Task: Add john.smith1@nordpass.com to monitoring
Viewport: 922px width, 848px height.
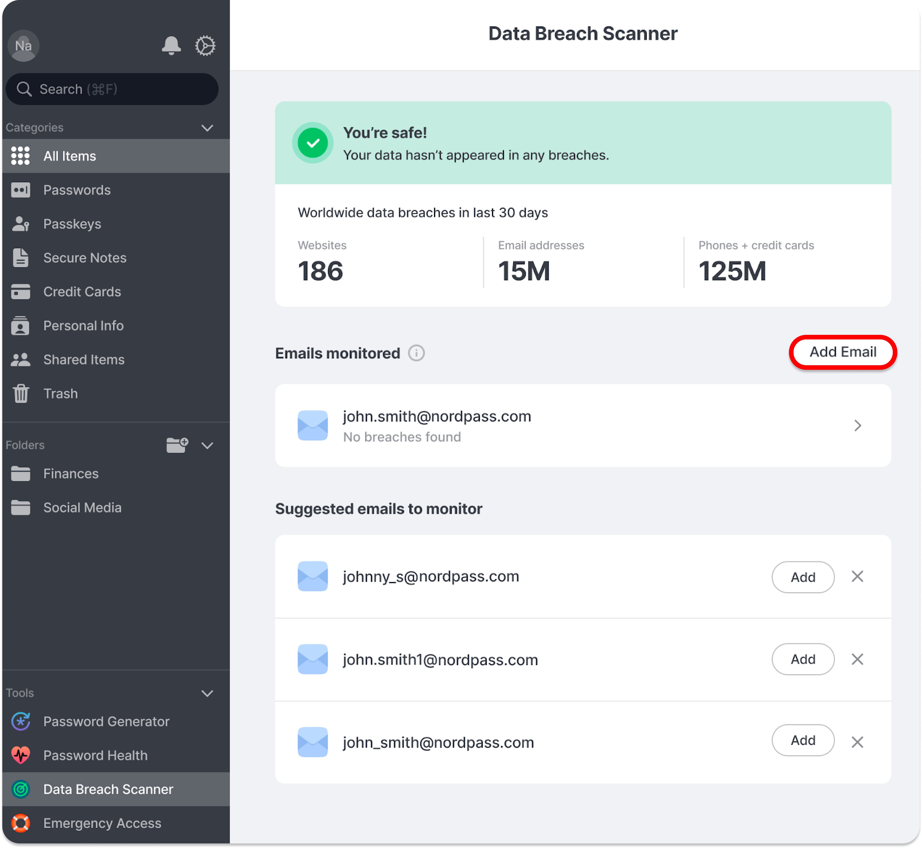Action: (803, 659)
